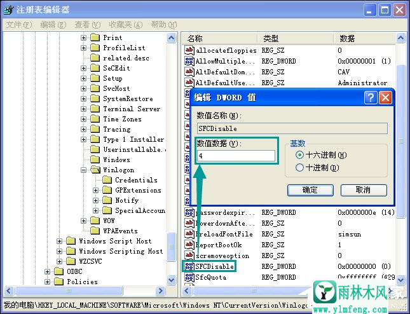Click the Registry Editor title bar icon
This screenshot has height=314, width=410.
click(x=9, y=10)
